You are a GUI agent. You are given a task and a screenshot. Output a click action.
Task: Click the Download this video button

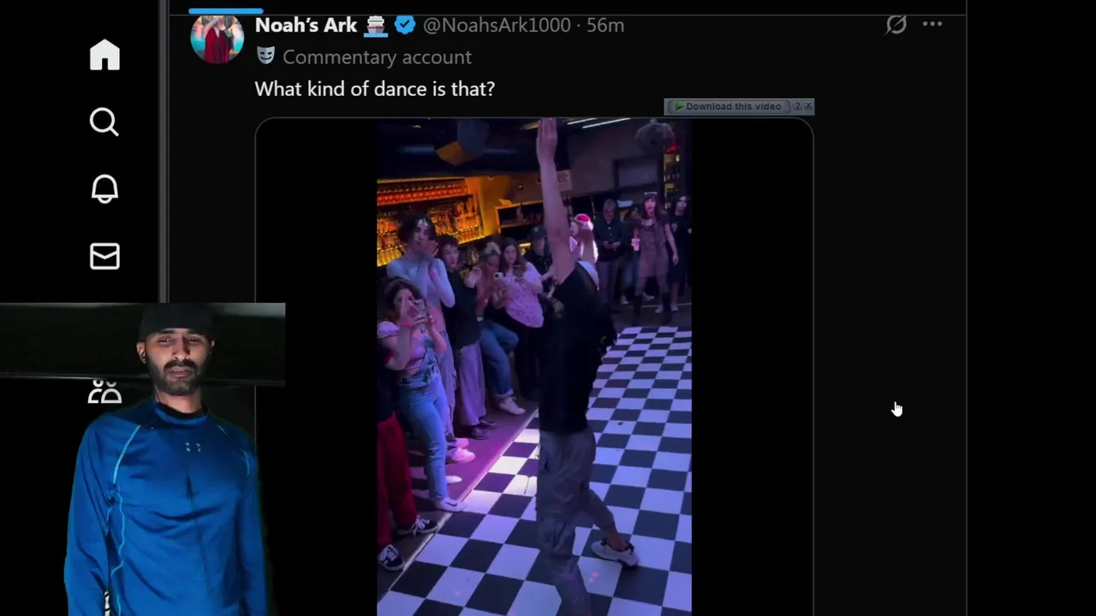click(x=728, y=106)
